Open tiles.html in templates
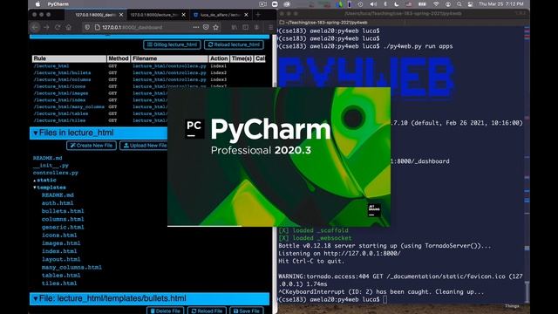The height and width of the screenshot is (314, 558). [59, 283]
